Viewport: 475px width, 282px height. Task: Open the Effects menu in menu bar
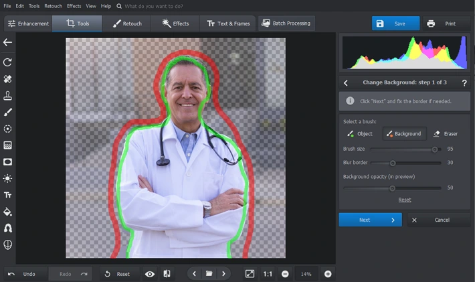[x=74, y=6]
